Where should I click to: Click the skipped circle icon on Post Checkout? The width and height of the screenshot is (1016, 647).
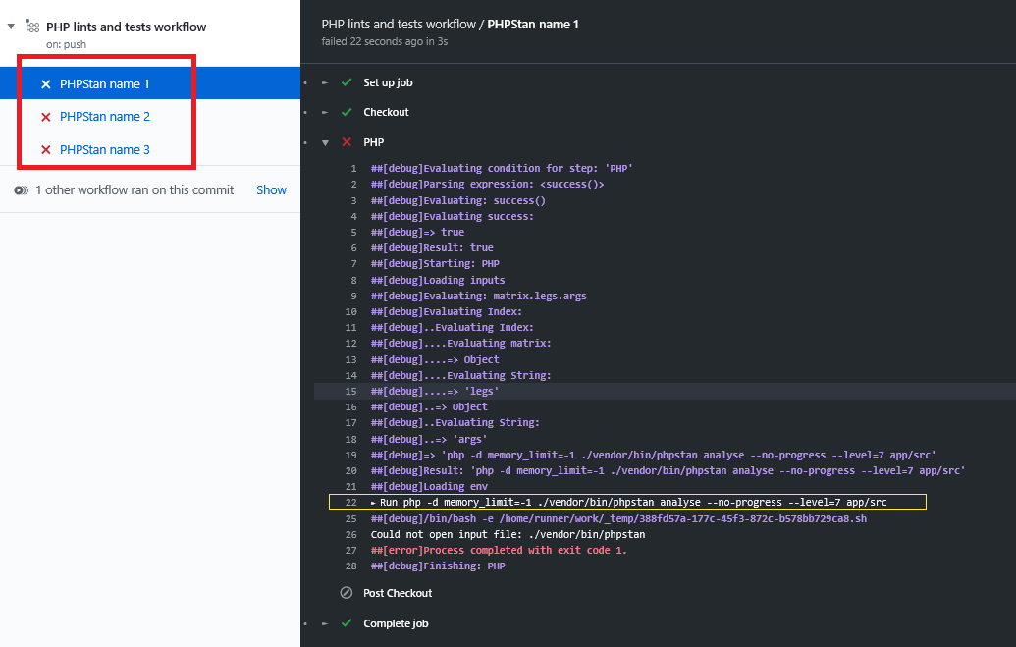pos(346,593)
